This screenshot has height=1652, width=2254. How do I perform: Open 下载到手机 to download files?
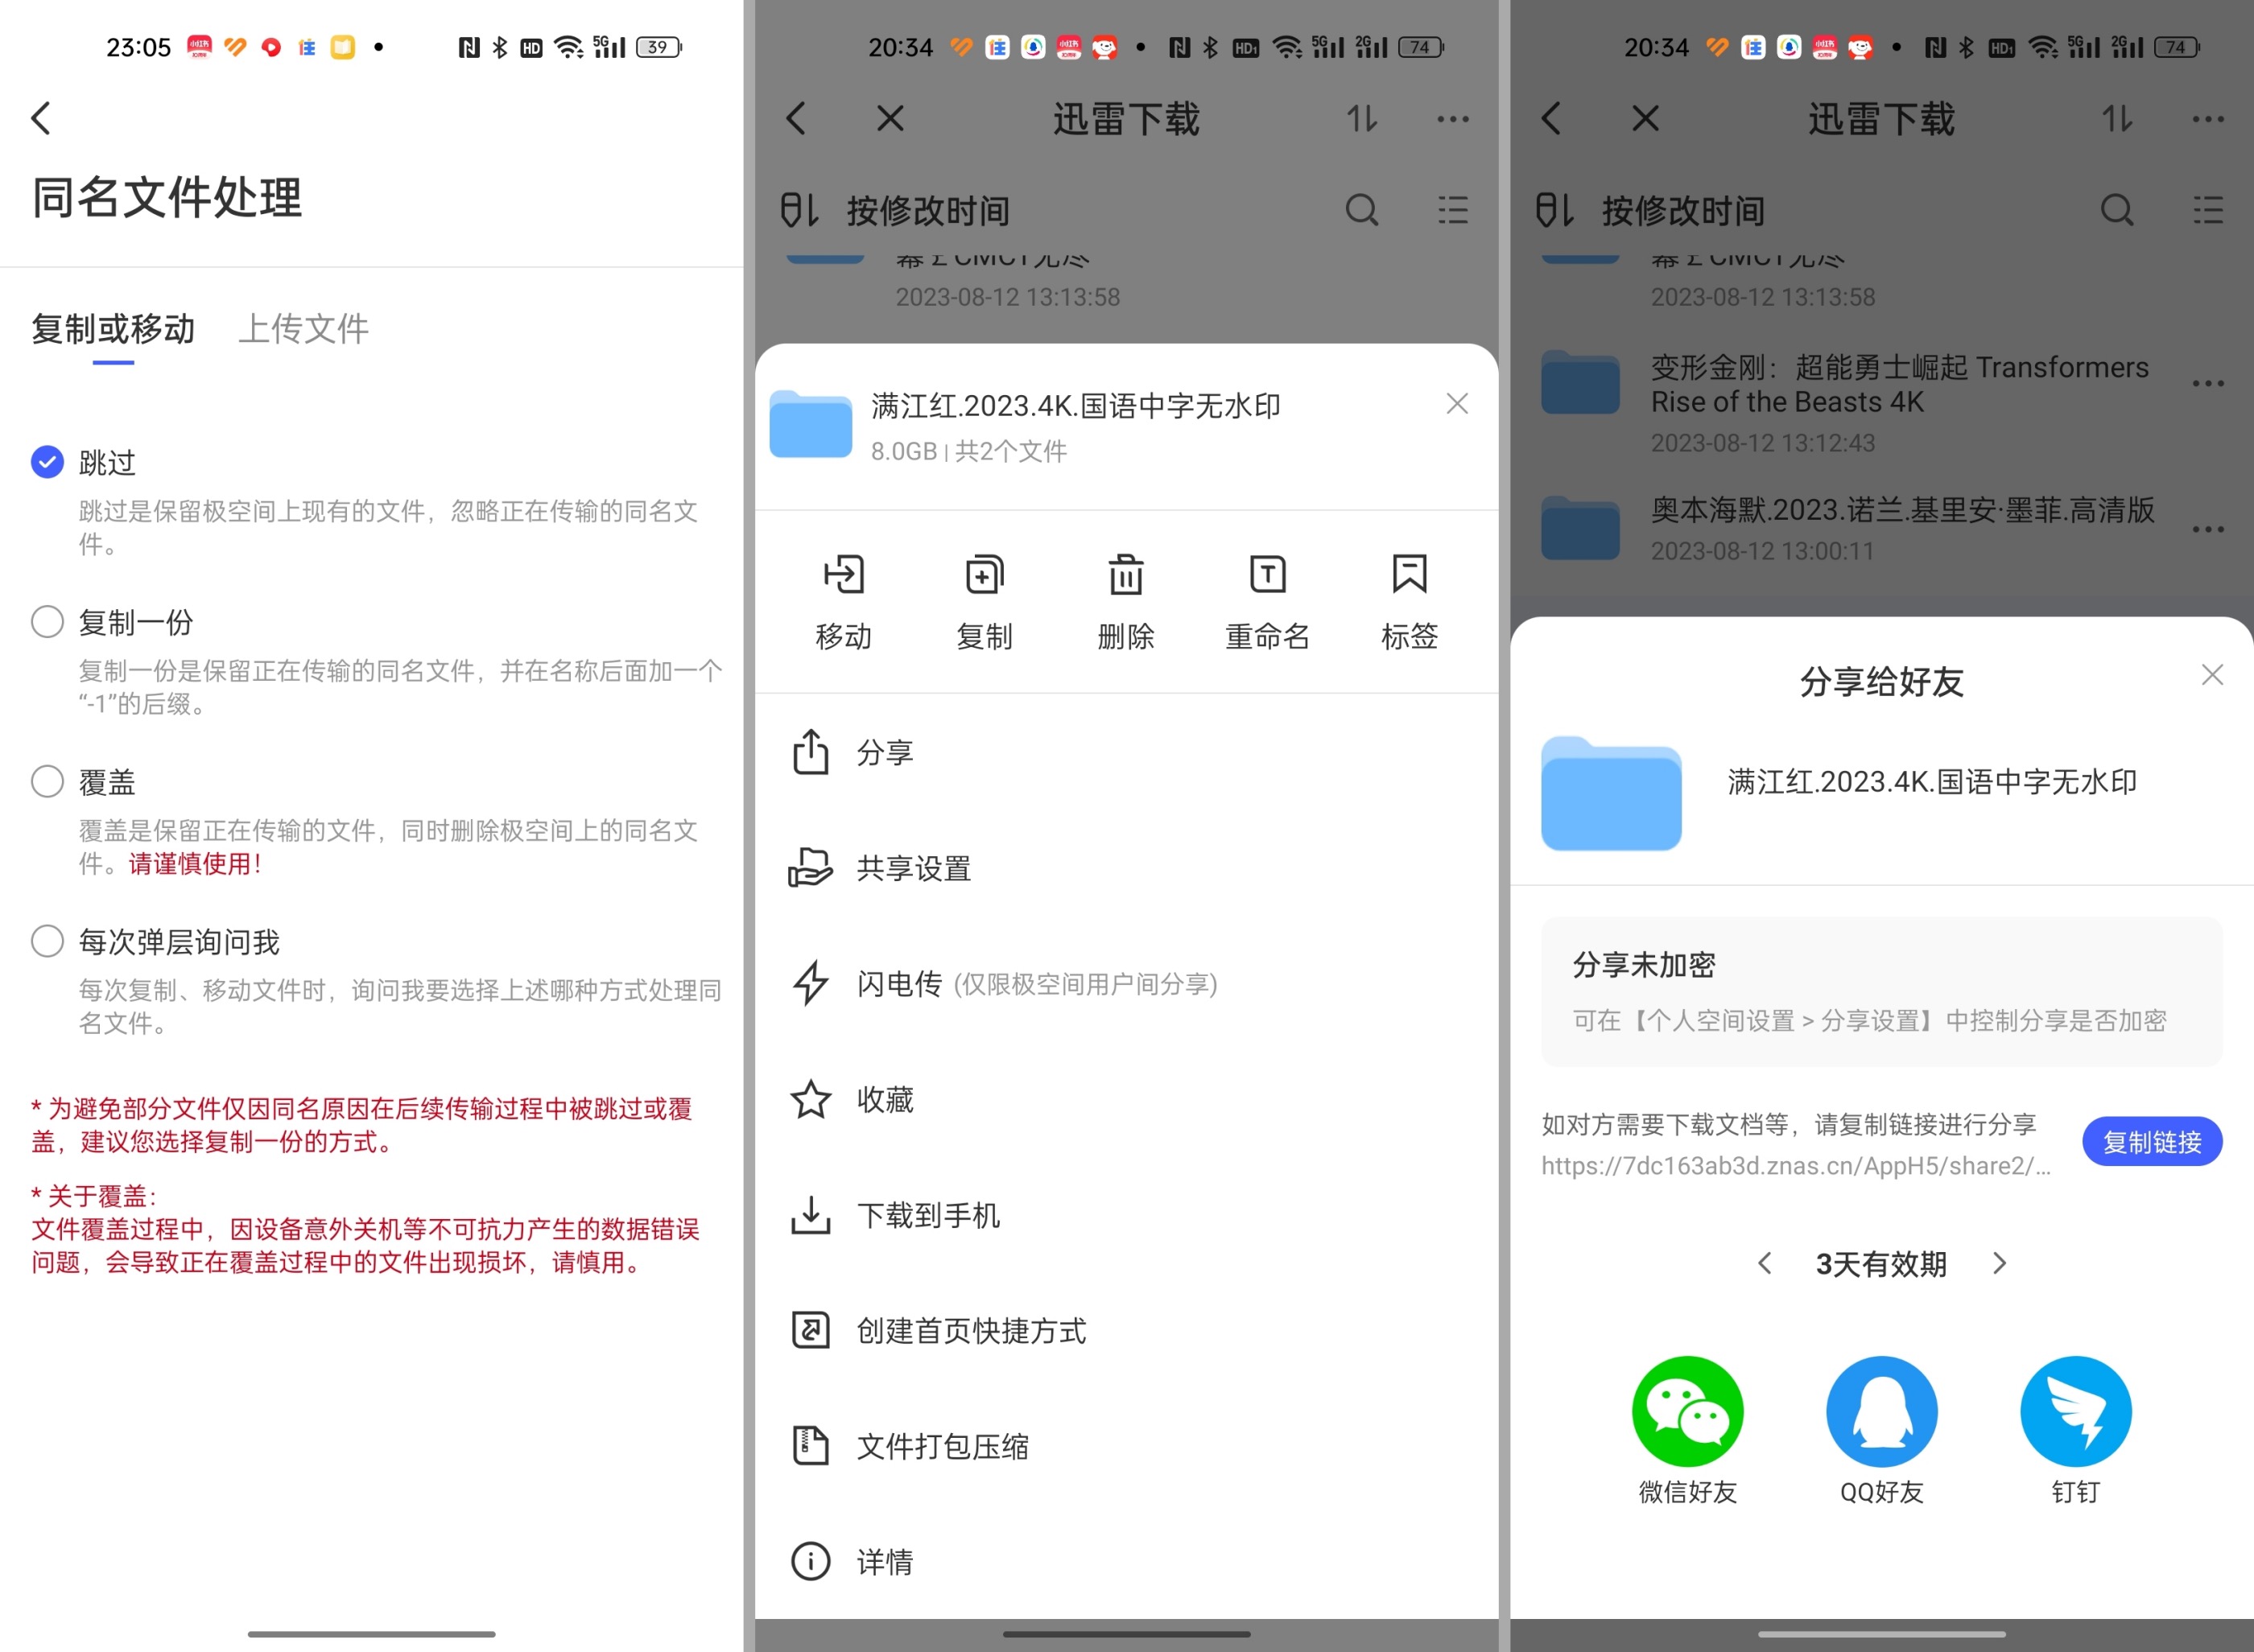click(927, 1214)
